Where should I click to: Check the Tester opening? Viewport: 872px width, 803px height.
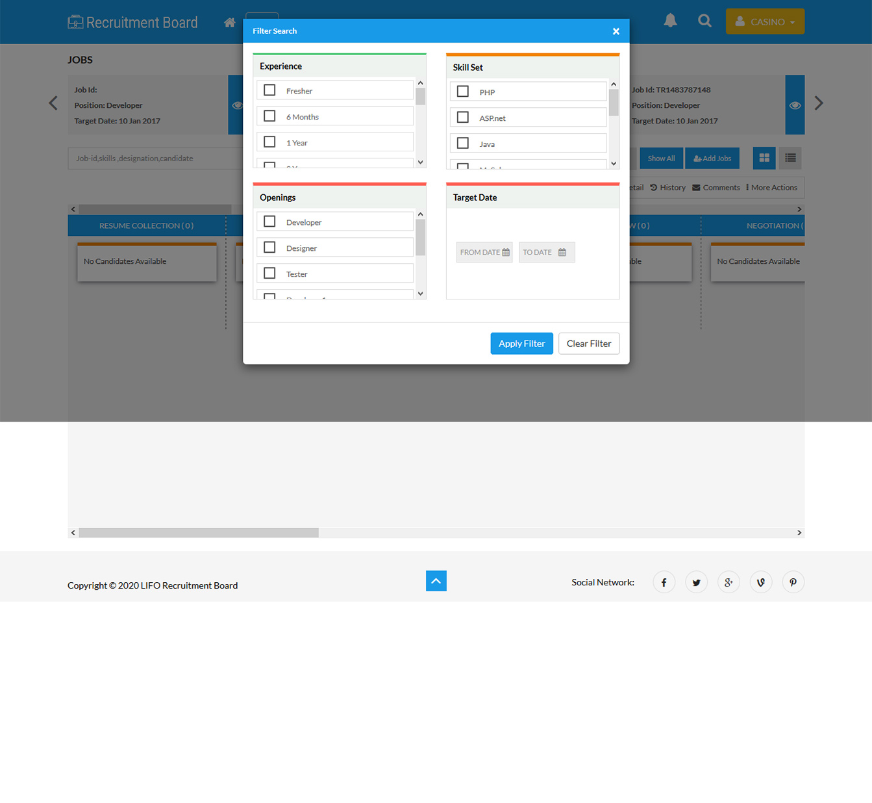point(269,274)
